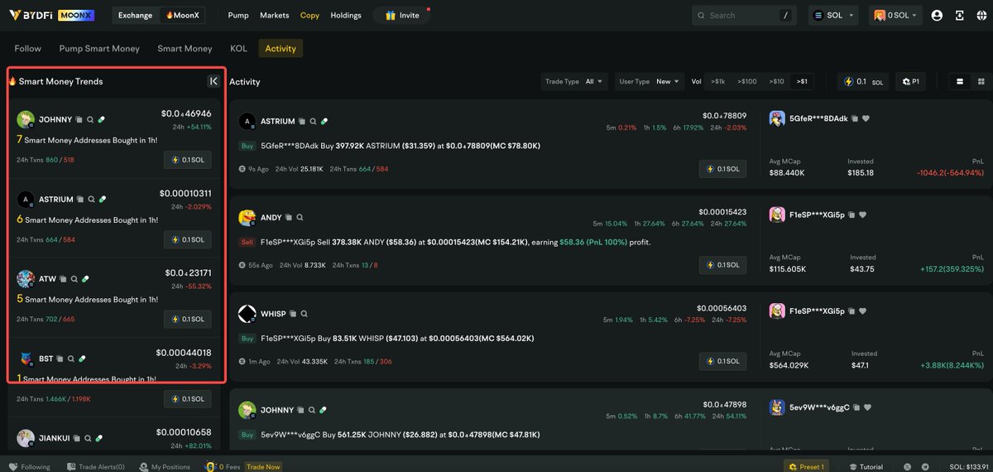
Task: Copy wallet address 5GfeR***8DAdk
Action: (855, 118)
